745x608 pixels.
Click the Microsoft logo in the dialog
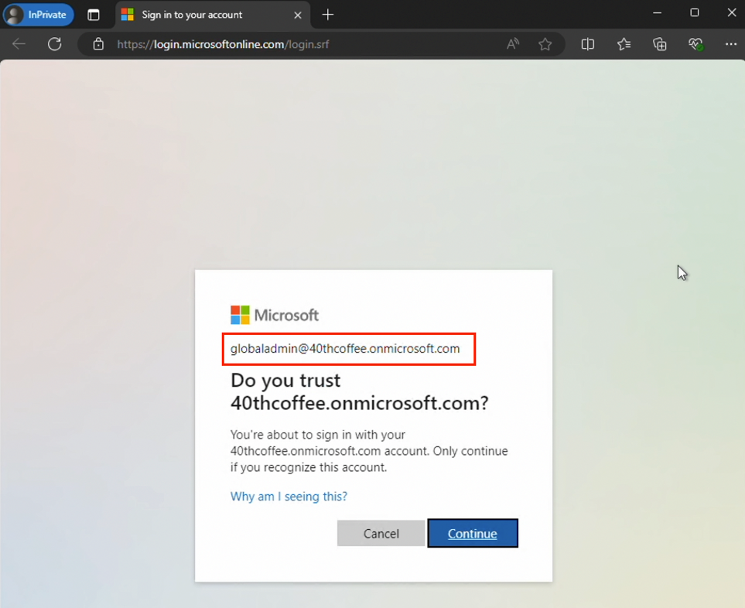click(x=241, y=314)
